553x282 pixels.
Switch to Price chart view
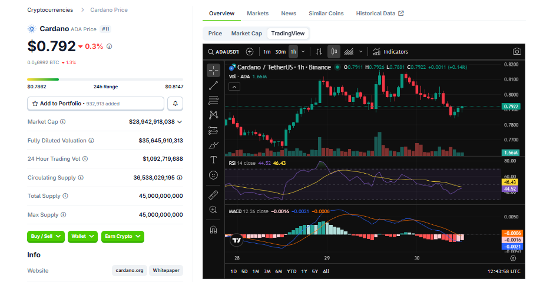[215, 34]
